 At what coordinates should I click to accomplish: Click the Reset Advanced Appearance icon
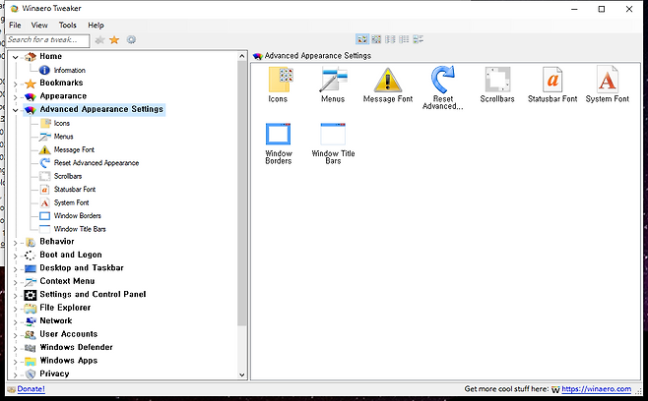tap(442, 81)
